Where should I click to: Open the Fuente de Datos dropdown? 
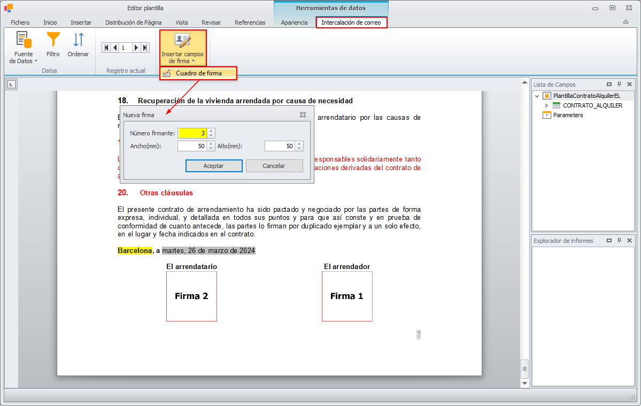[24, 48]
